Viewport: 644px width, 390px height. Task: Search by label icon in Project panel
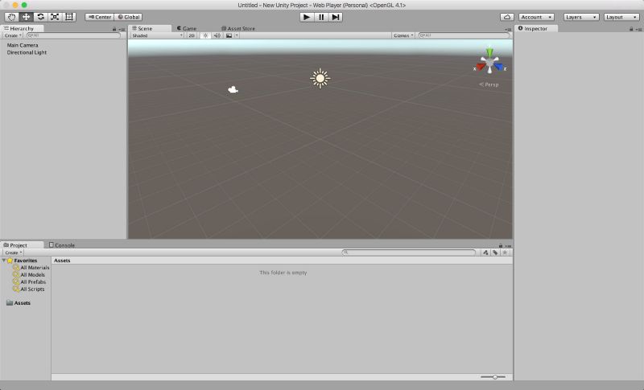495,252
